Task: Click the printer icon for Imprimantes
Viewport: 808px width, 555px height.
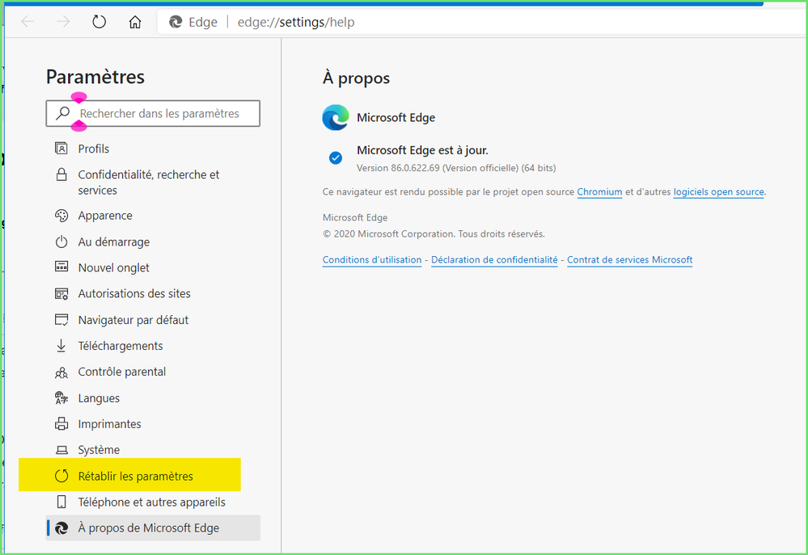Action: [61, 423]
